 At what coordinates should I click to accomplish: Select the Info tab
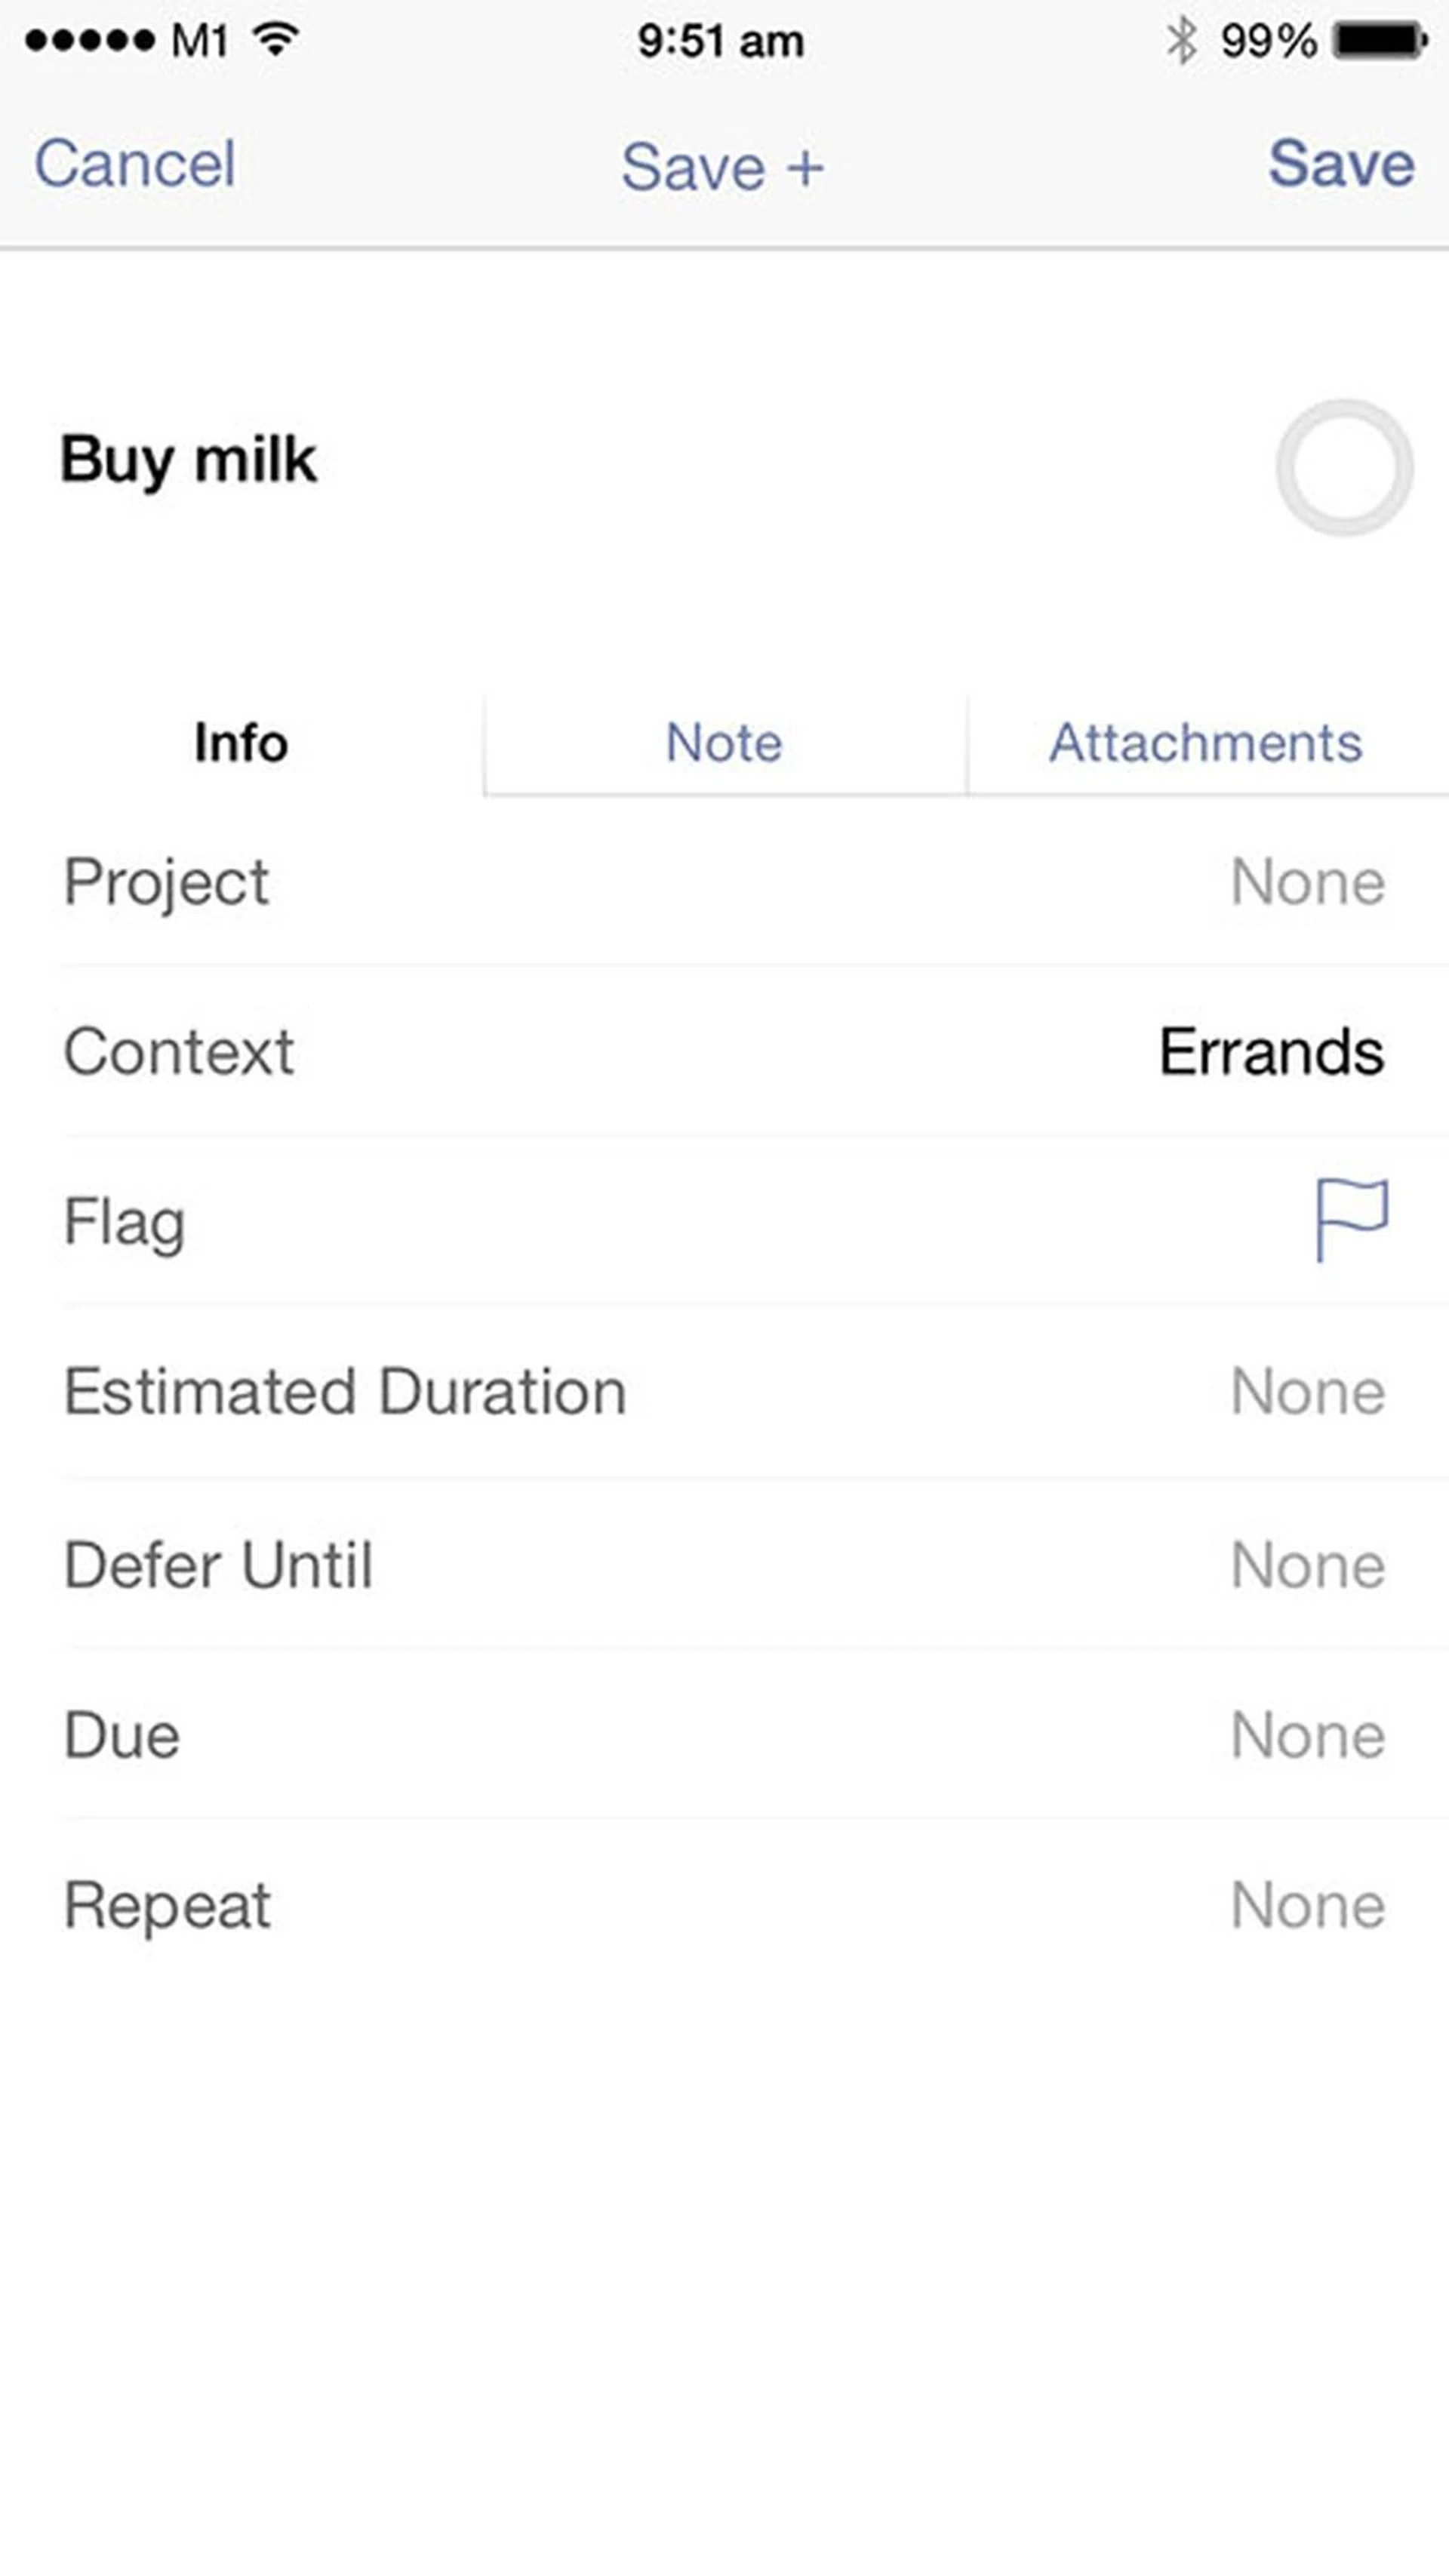[241, 743]
